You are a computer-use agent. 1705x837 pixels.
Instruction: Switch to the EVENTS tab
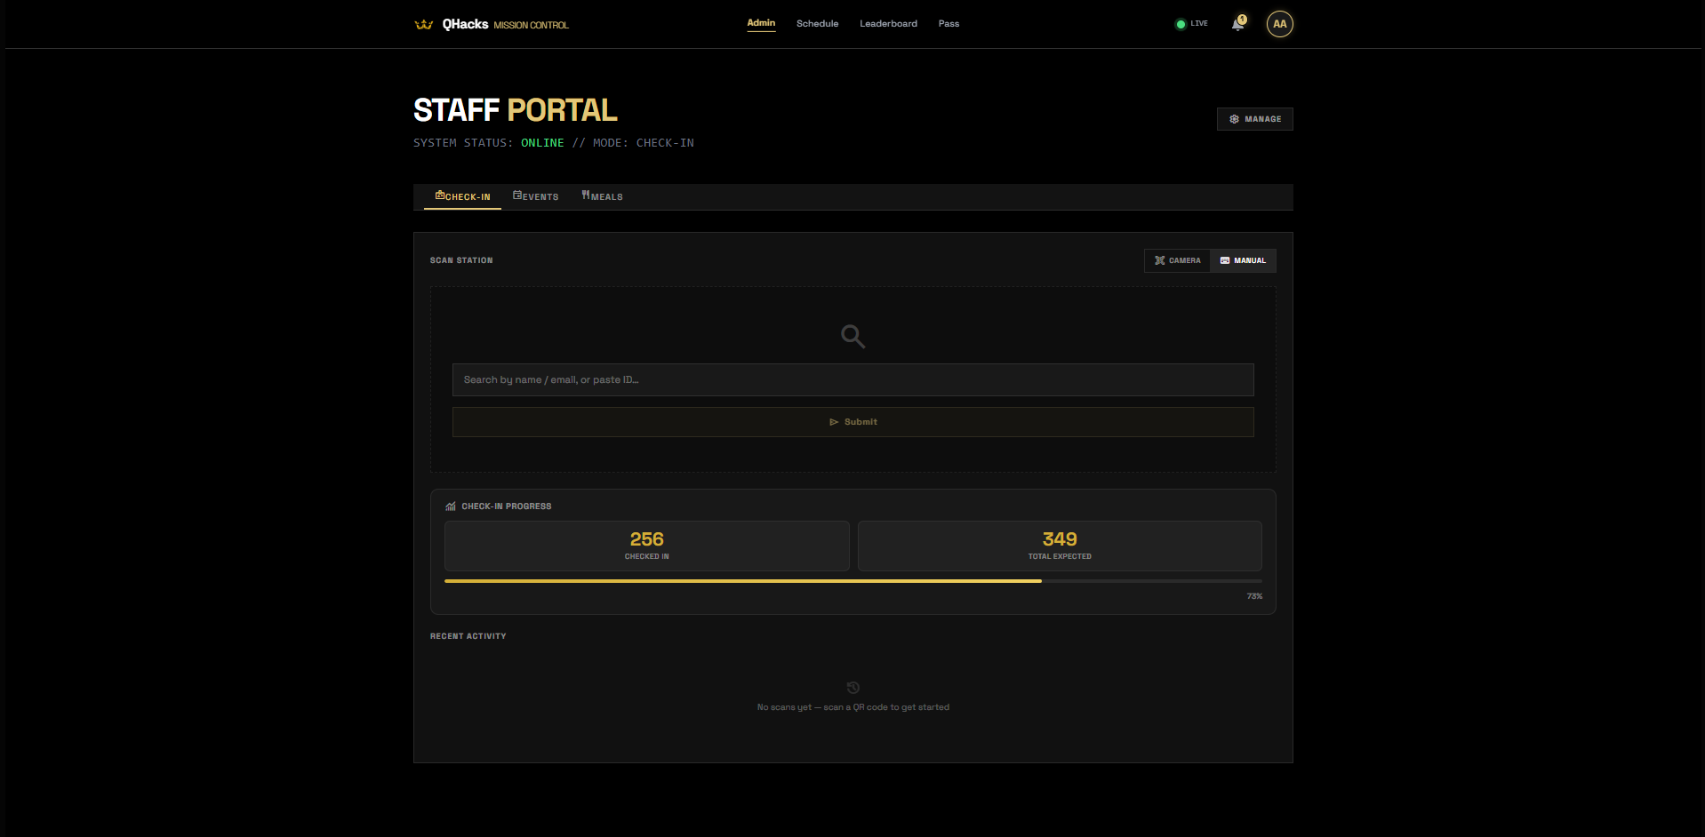pyautogui.click(x=535, y=195)
